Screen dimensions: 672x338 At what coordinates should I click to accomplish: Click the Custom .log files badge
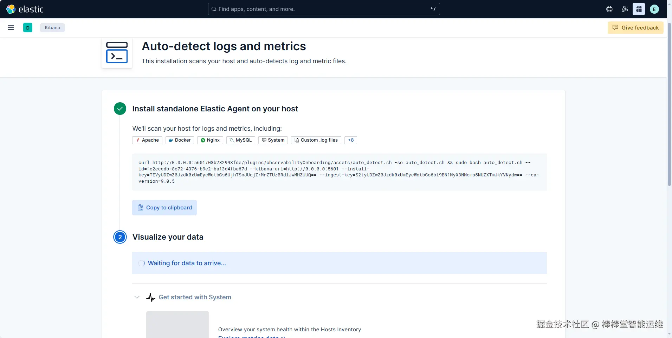click(x=316, y=140)
